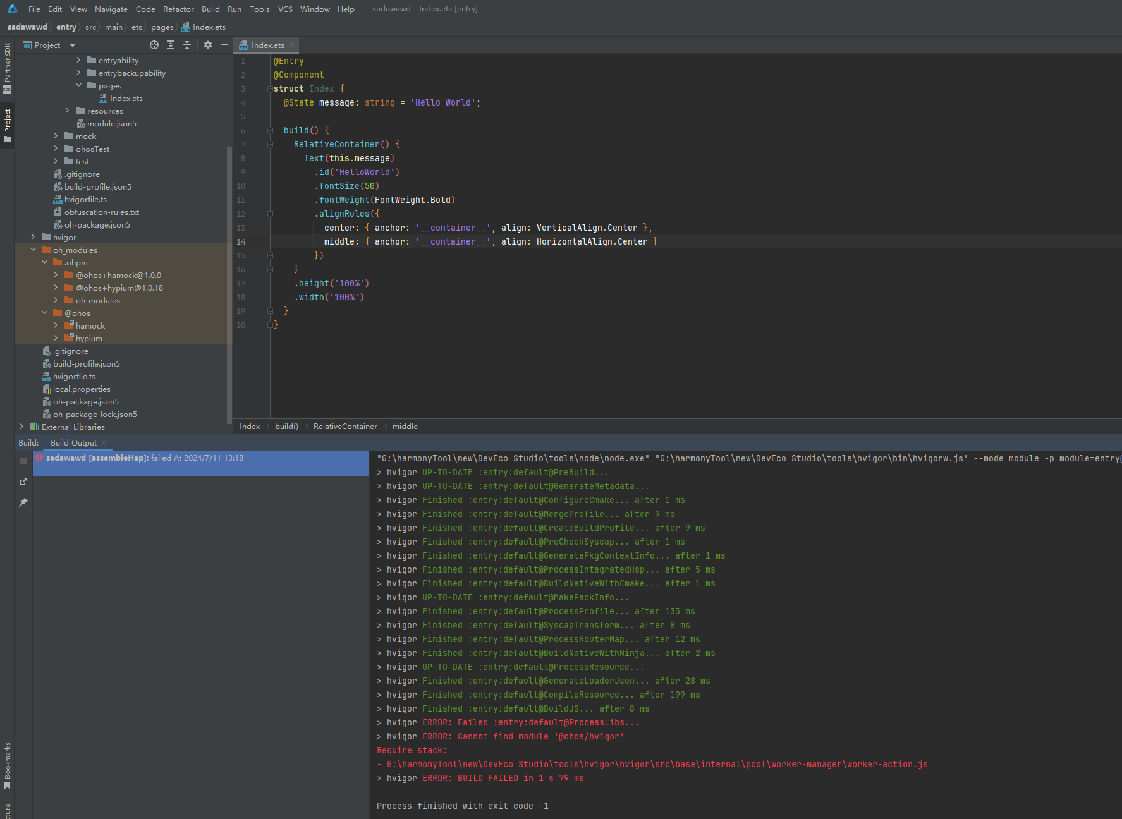Click build() in editor breadcrumb

coord(286,427)
